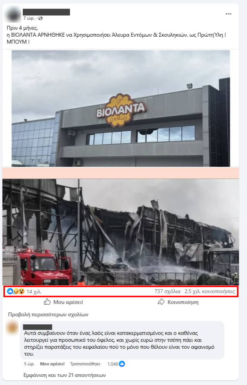Image resolution: width=247 pixels, height=385 pixels.
Task: Click the blue like reaction icon
Action: 10,292
